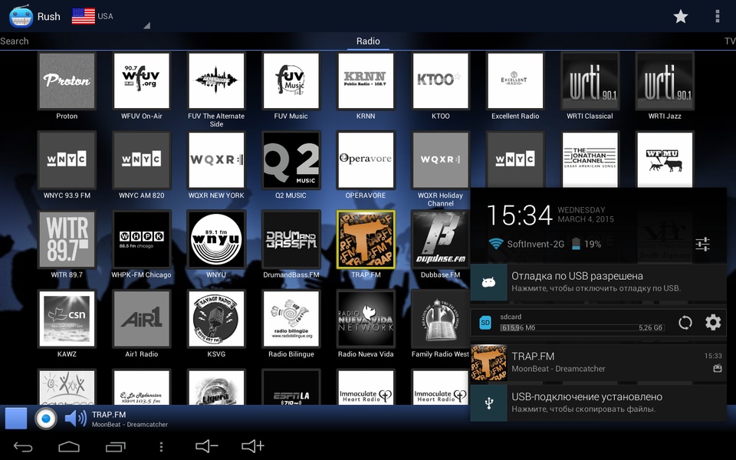Play DrumandBass.FM station
Screen dimensions: 736x460
291,239
